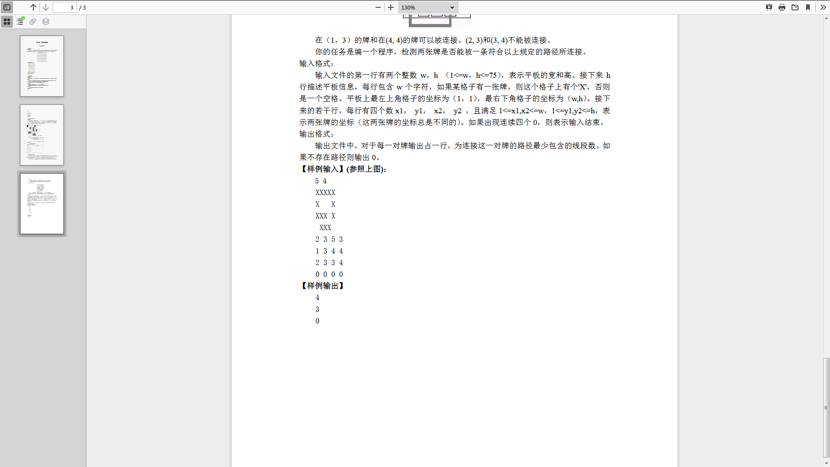This screenshot has height=467, width=830.
Task: Enable the page thumbnails view
Action: (7, 22)
